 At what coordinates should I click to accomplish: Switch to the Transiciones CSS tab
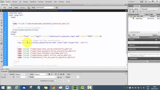(x=144, y=37)
